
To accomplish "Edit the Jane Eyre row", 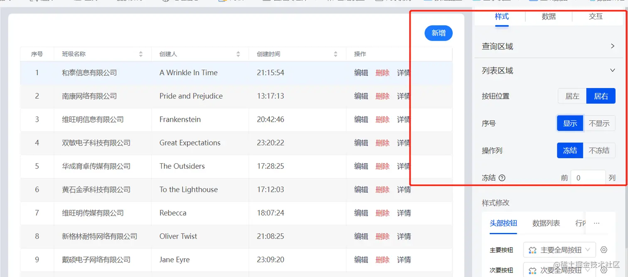I will pos(361,260).
